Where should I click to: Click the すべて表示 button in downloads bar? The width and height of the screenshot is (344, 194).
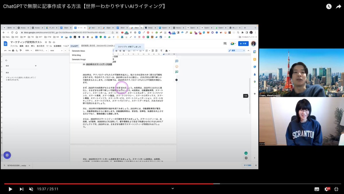click(247, 165)
